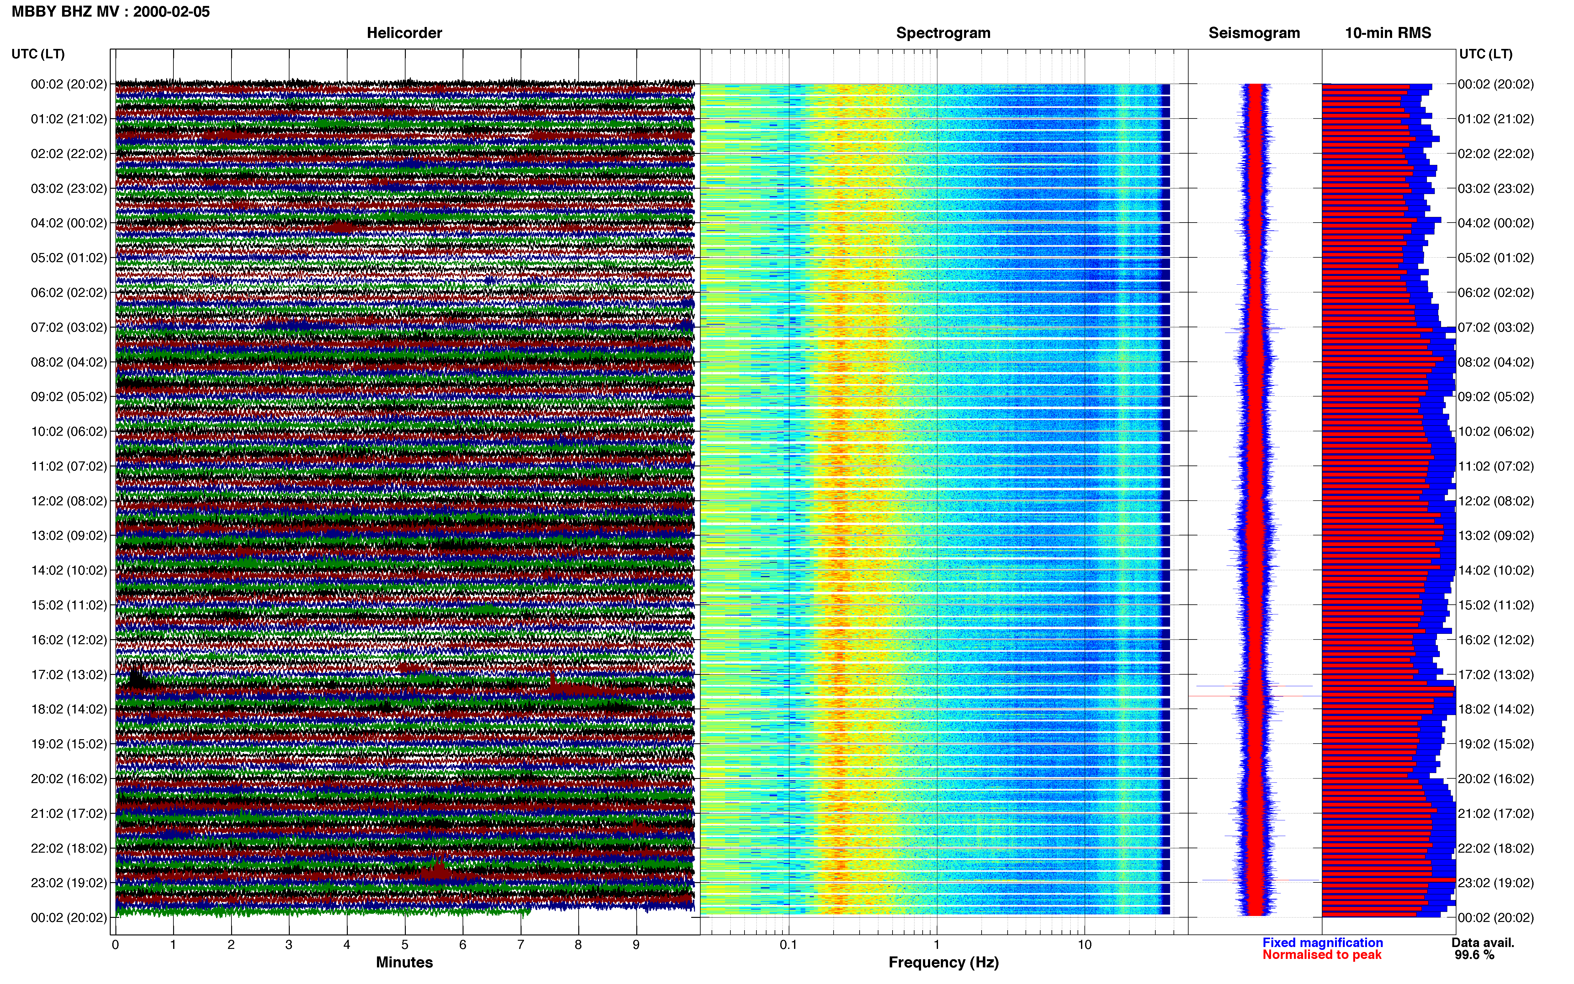Click the left '07:02 (03:02)' time label
Screen dimensions: 1574x984
coord(69,327)
